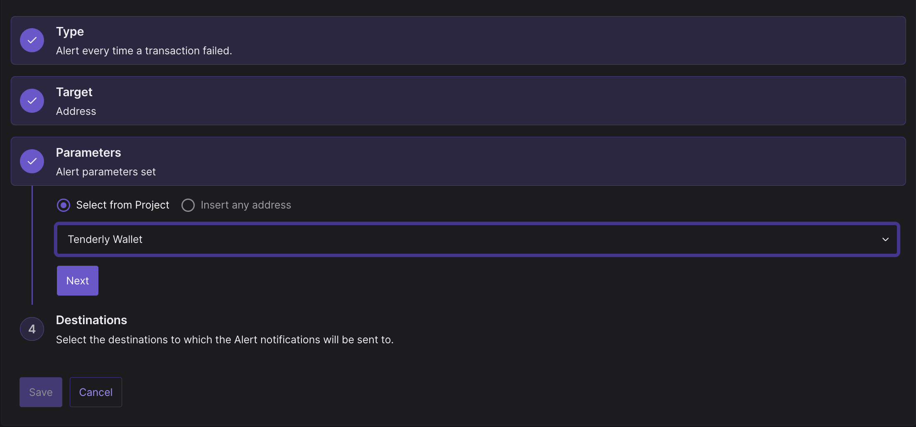
Task: Expand the Type step panel
Action: [458, 40]
